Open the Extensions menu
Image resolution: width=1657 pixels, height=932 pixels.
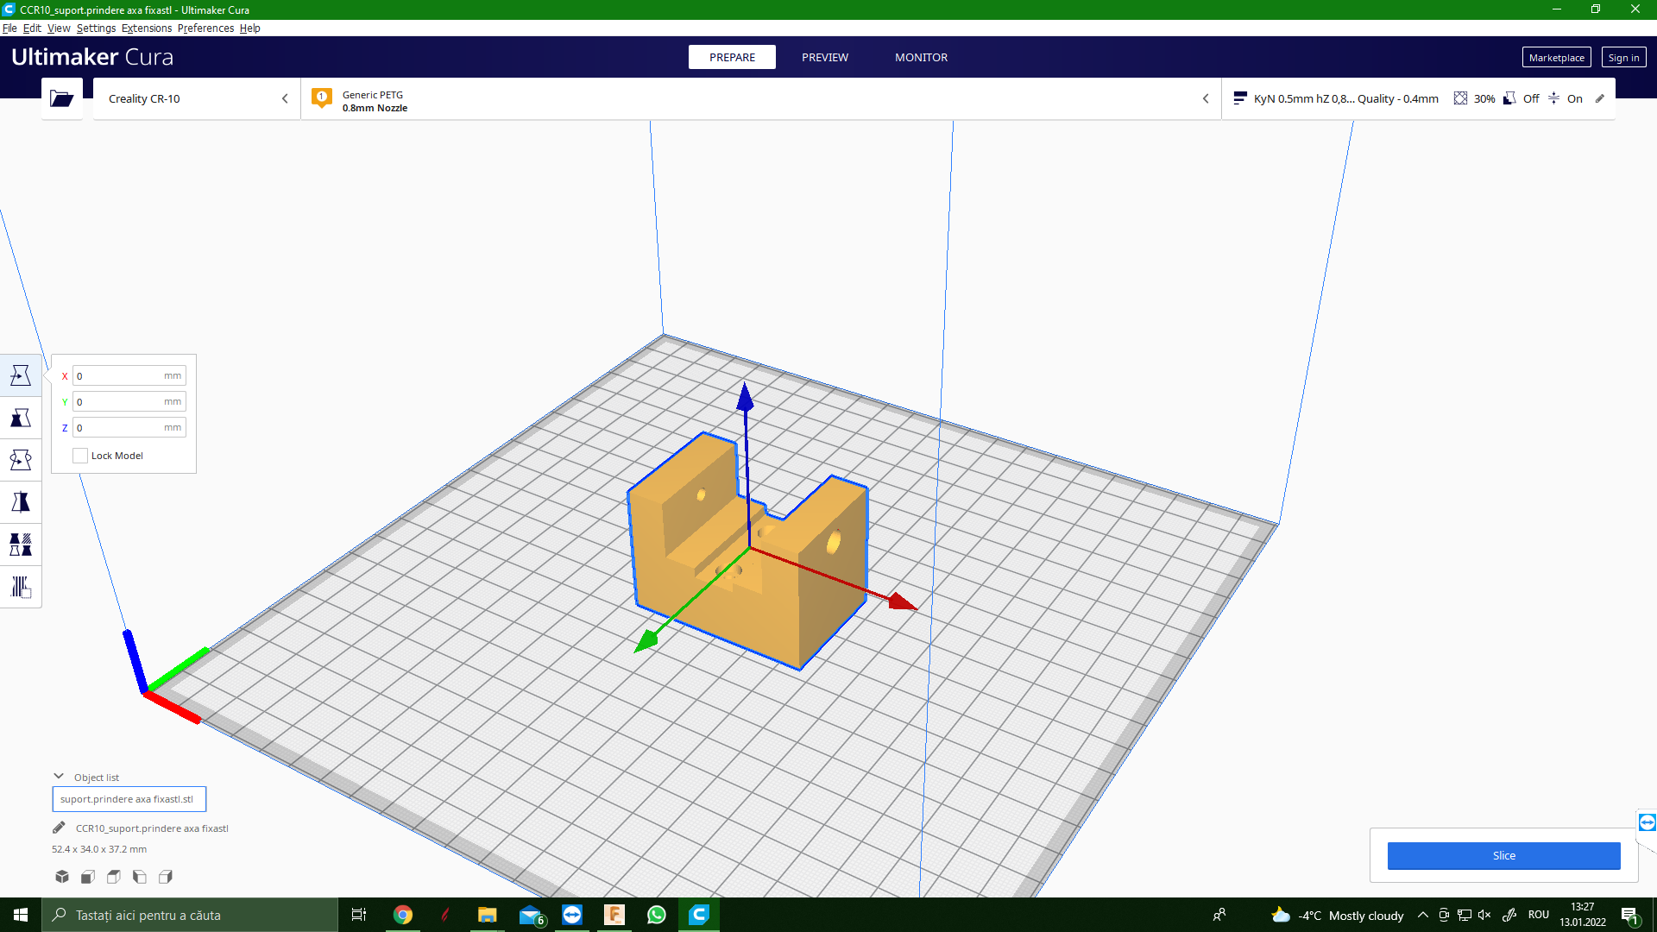pyautogui.click(x=146, y=28)
